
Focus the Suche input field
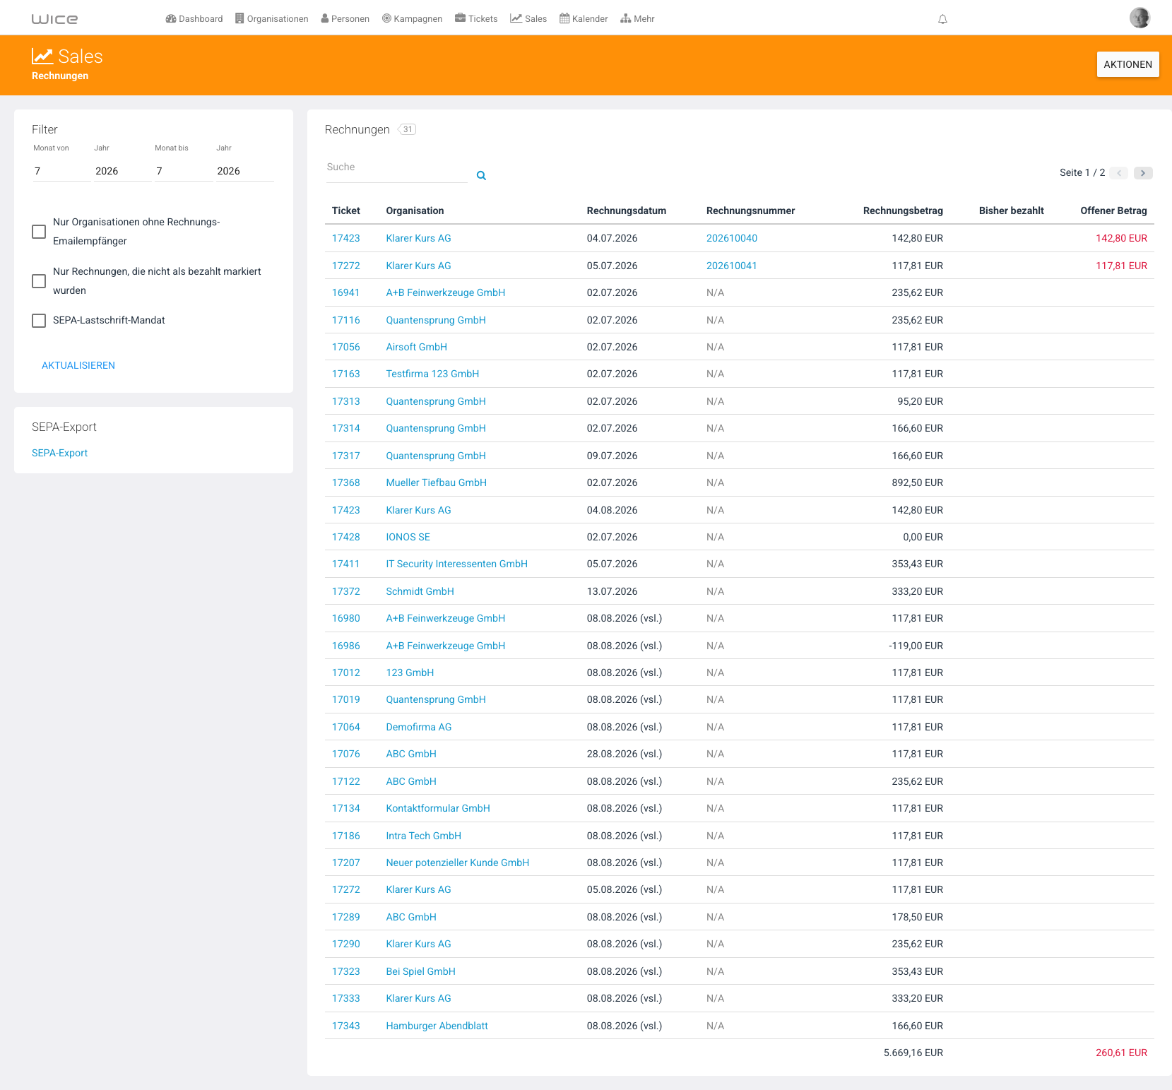click(x=396, y=170)
